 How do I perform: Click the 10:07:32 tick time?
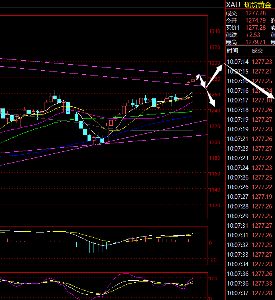click(x=238, y=245)
